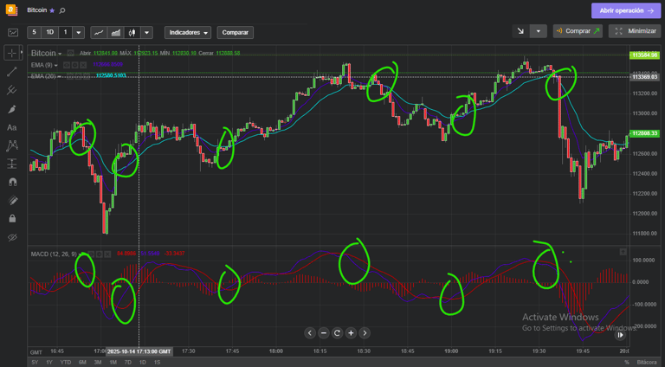Select the 1S range tab
The width and height of the screenshot is (665, 367).
pyautogui.click(x=157, y=363)
